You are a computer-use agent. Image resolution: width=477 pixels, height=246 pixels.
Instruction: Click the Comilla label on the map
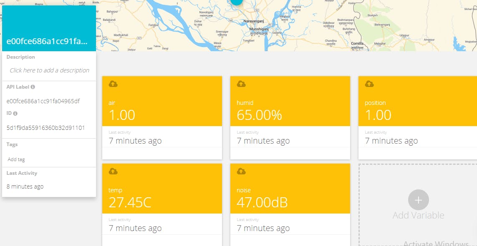click(357, 43)
